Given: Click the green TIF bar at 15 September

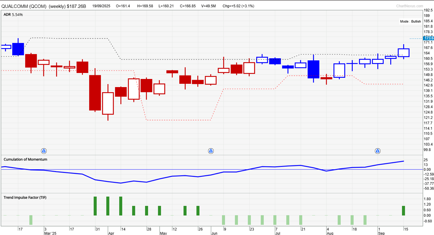Looking at the screenshot, I should [x=404, y=211].
